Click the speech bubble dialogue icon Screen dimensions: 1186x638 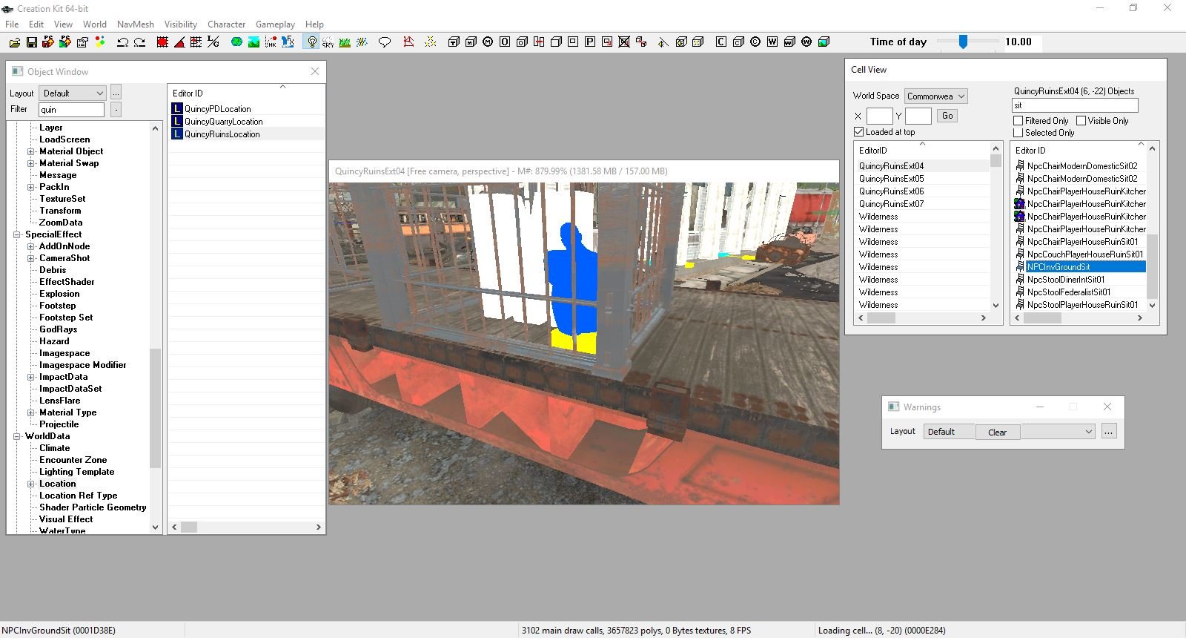pyautogui.click(x=385, y=42)
